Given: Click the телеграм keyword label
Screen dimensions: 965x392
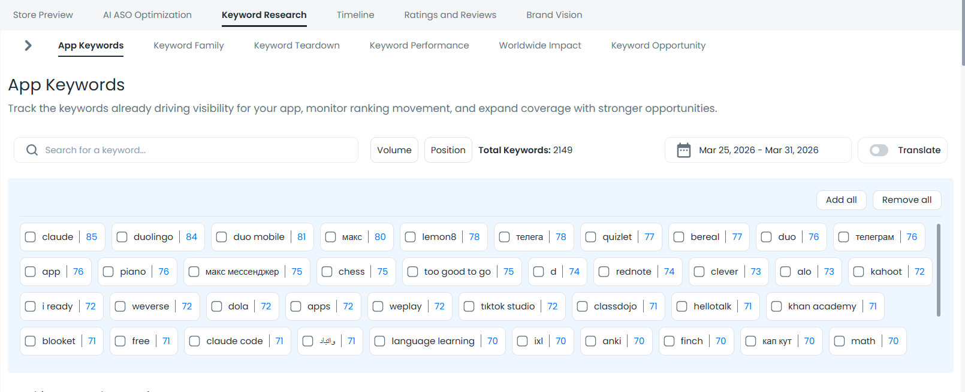Looking at the screenshot, I should tap(874, 237).
